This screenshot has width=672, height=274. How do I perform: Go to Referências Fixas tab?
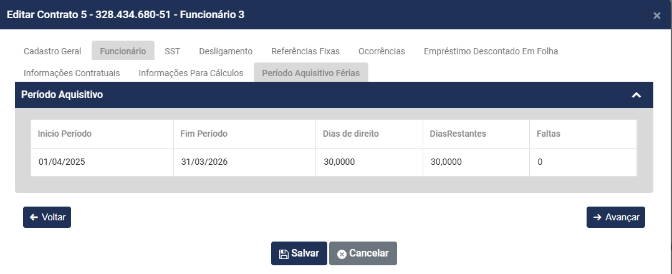click(x=305, y=51)
